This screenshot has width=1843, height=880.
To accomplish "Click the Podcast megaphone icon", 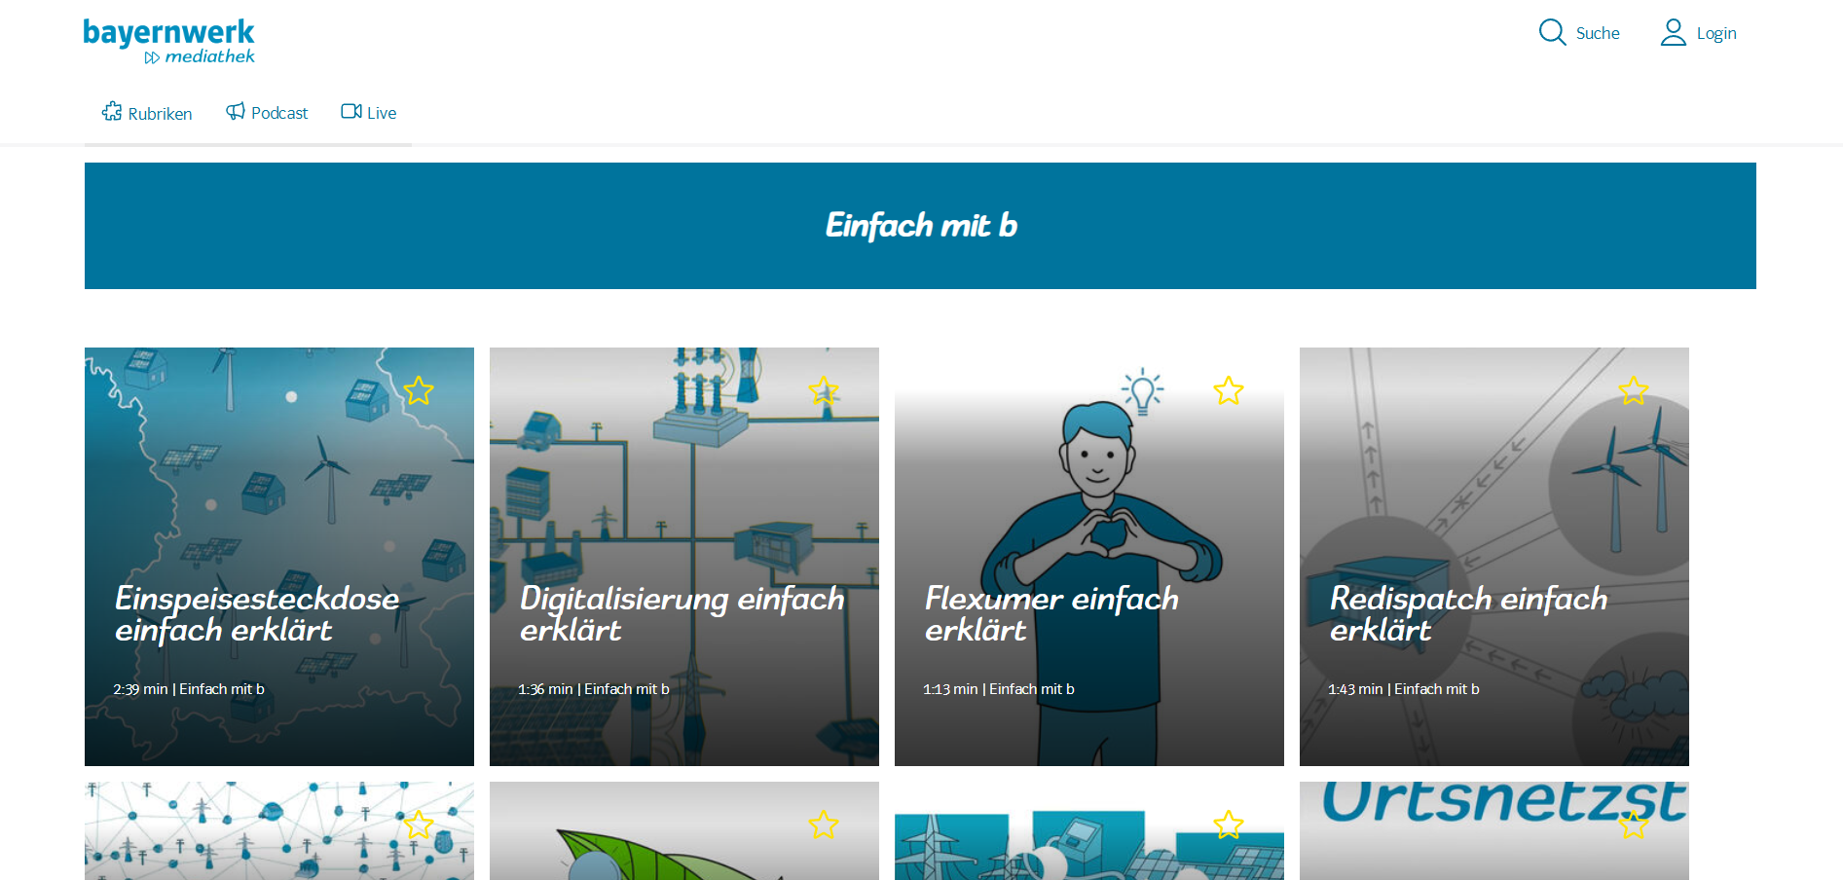I will pos(236,111).
